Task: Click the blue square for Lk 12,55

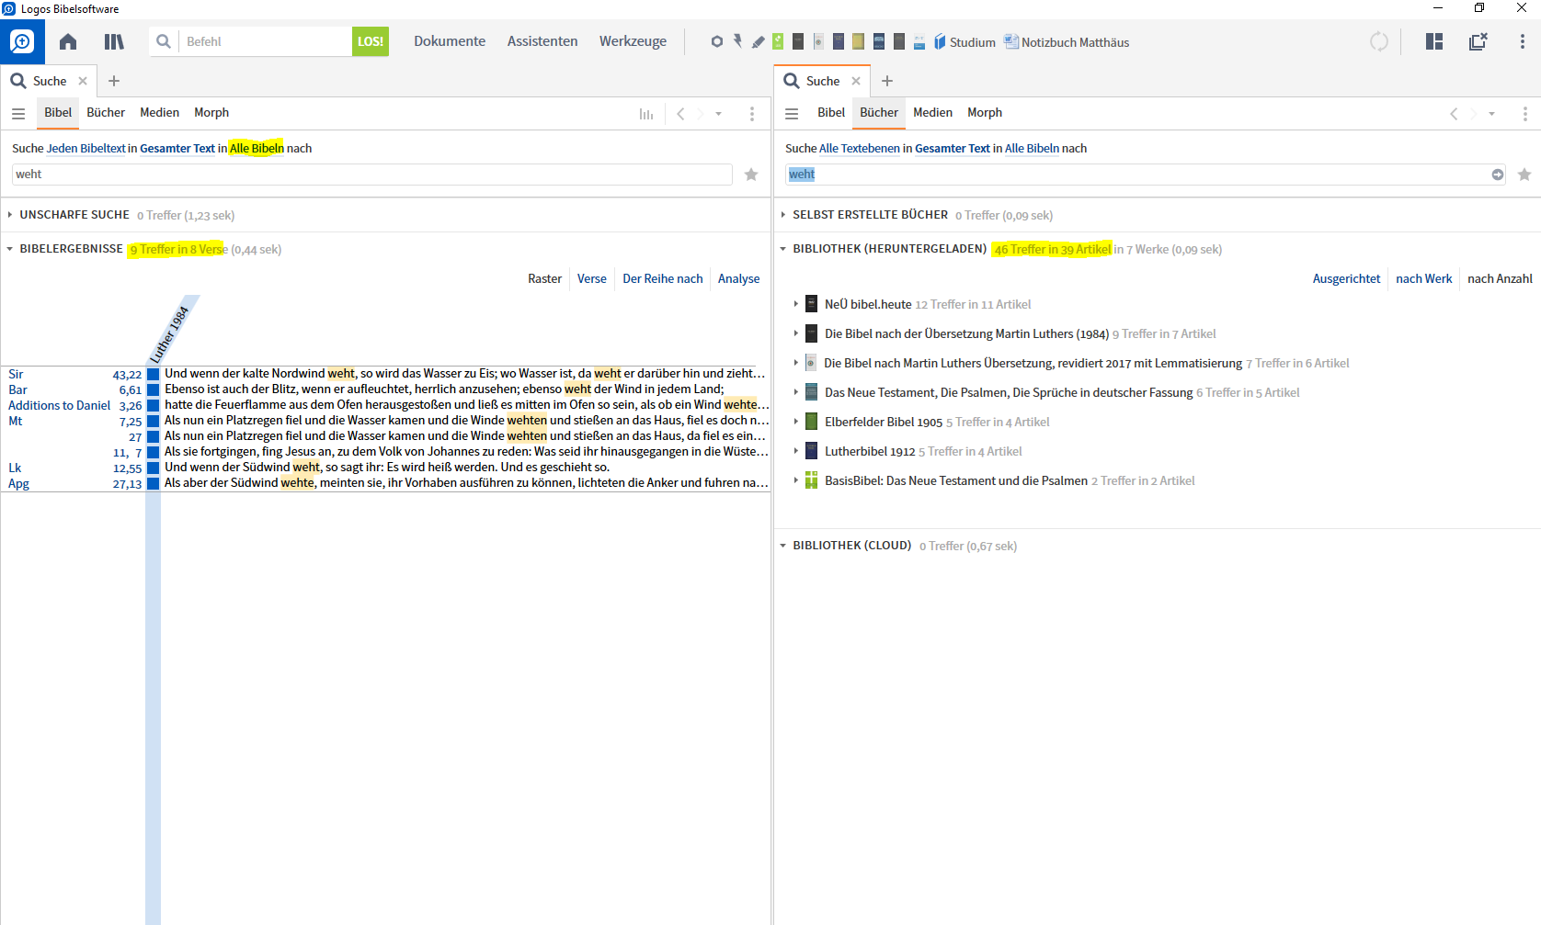Action: pyautogui.click(x=154, y=468)
